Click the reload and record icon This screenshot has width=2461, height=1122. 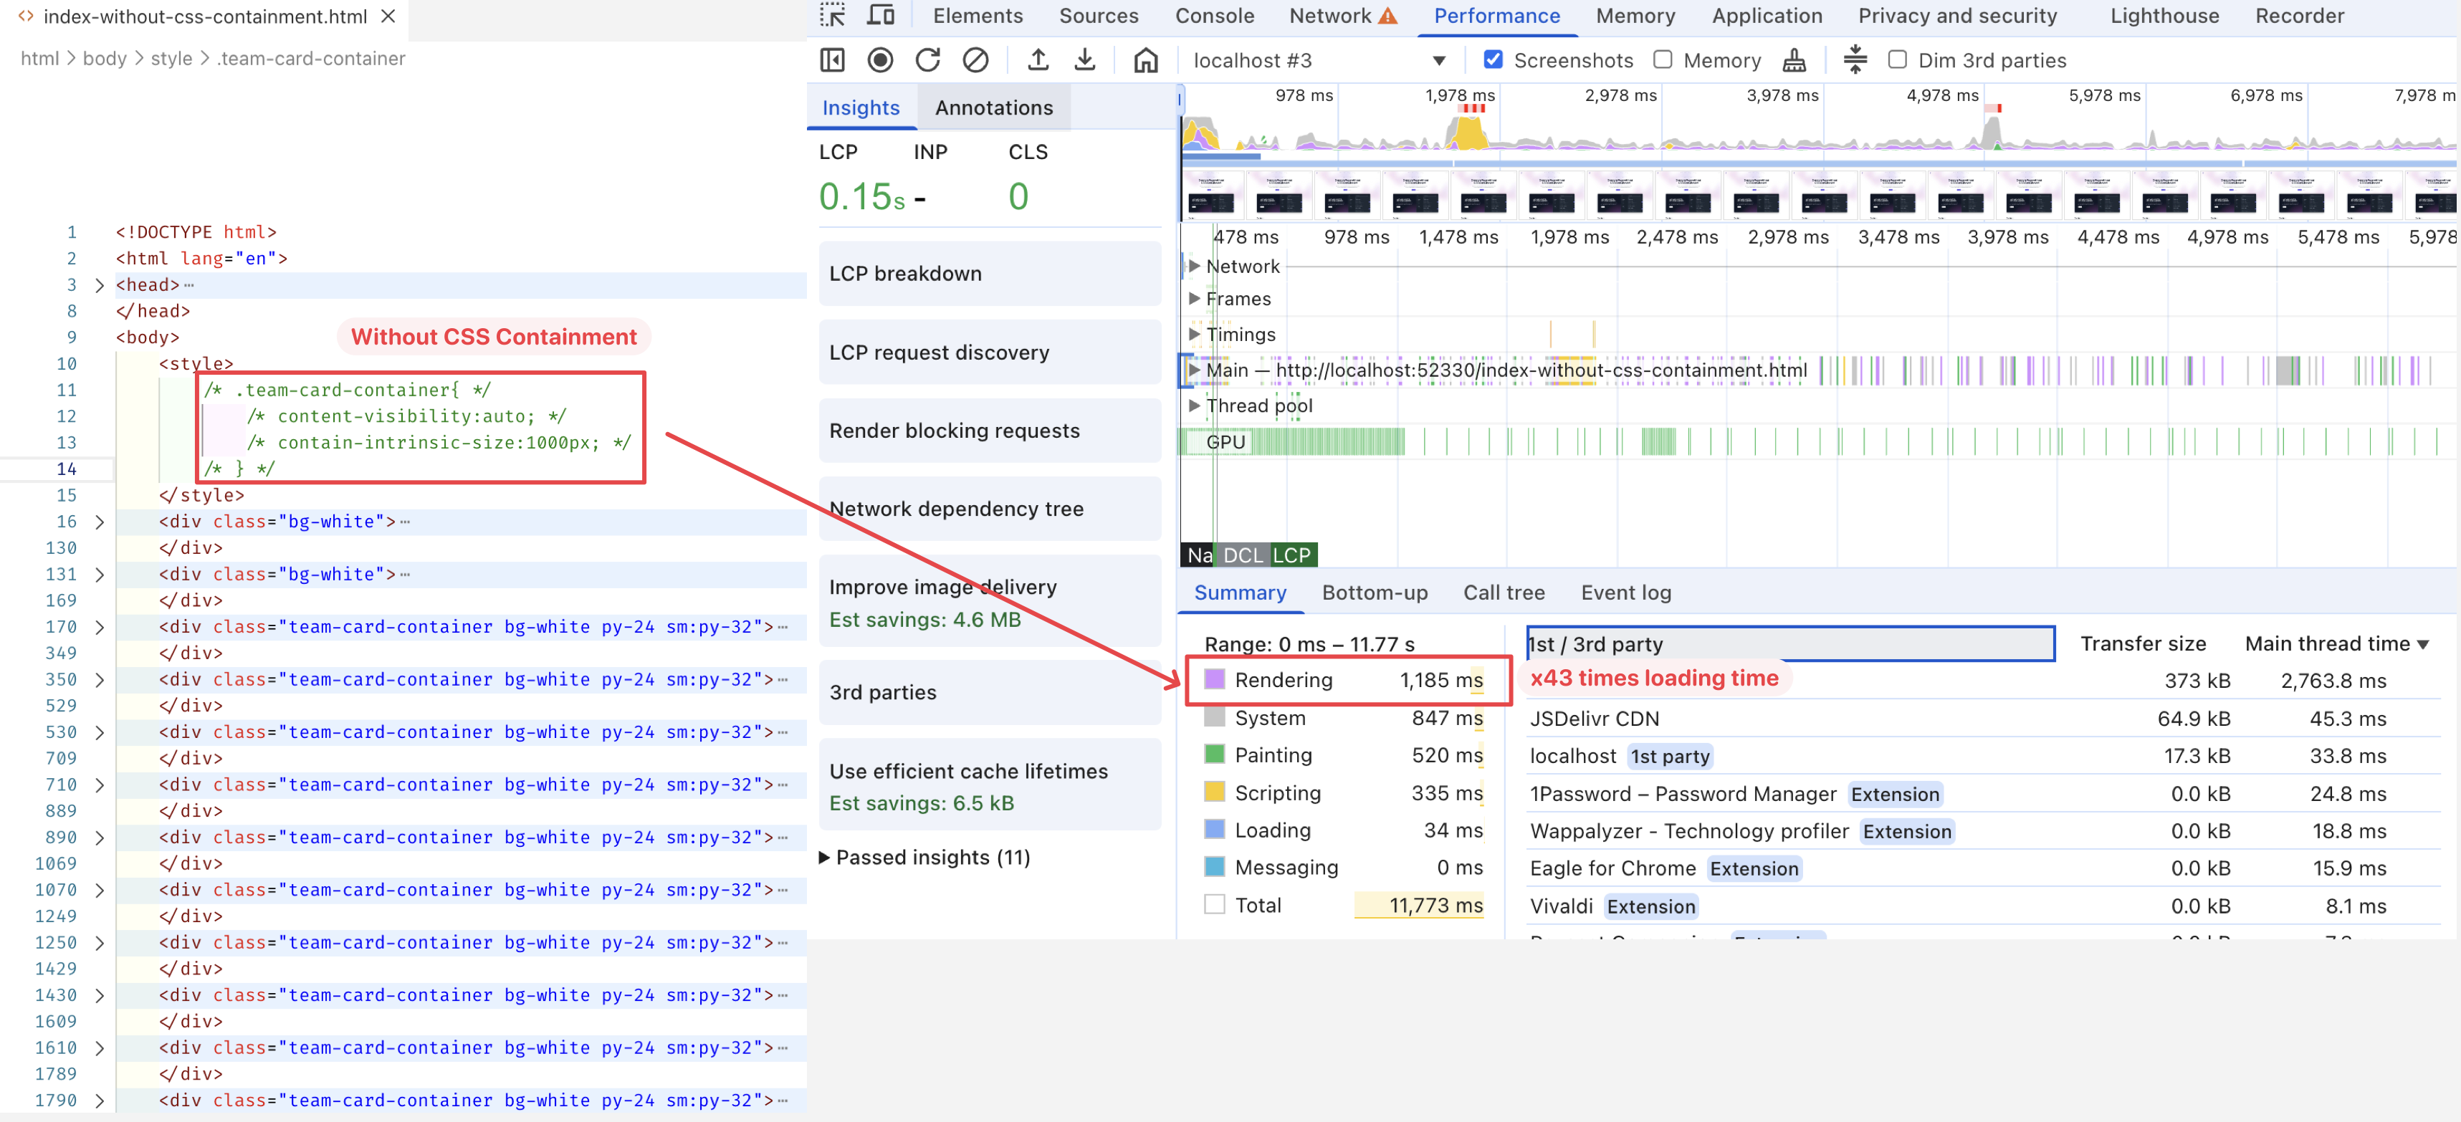[927, 60]
